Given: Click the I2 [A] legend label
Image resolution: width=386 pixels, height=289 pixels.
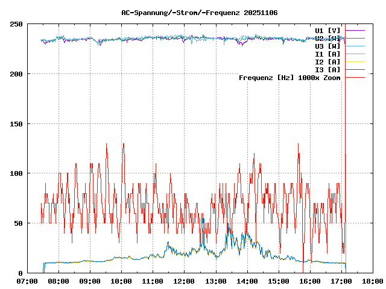Looking at the screenshot, I should click(327, 61).
